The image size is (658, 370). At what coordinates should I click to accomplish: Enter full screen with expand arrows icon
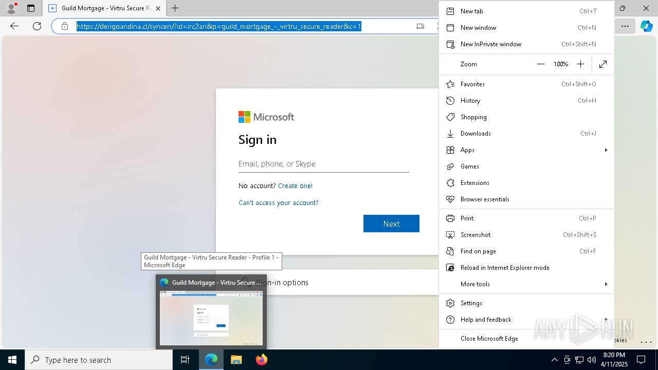[603, 64]
